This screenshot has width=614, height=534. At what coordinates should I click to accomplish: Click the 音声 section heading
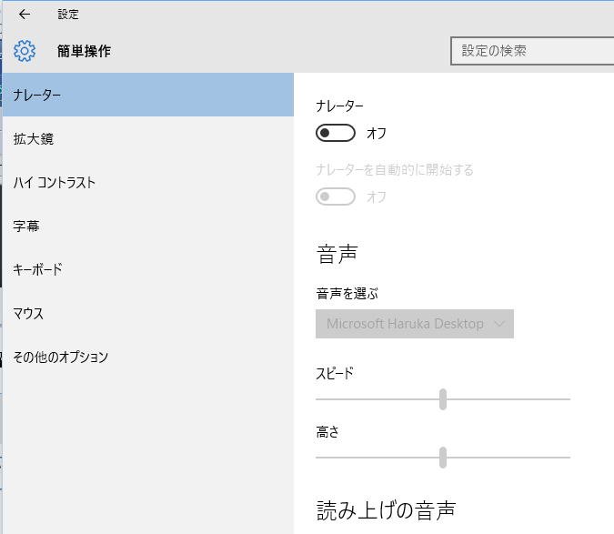pyautogui.click(x=337, y=255)
